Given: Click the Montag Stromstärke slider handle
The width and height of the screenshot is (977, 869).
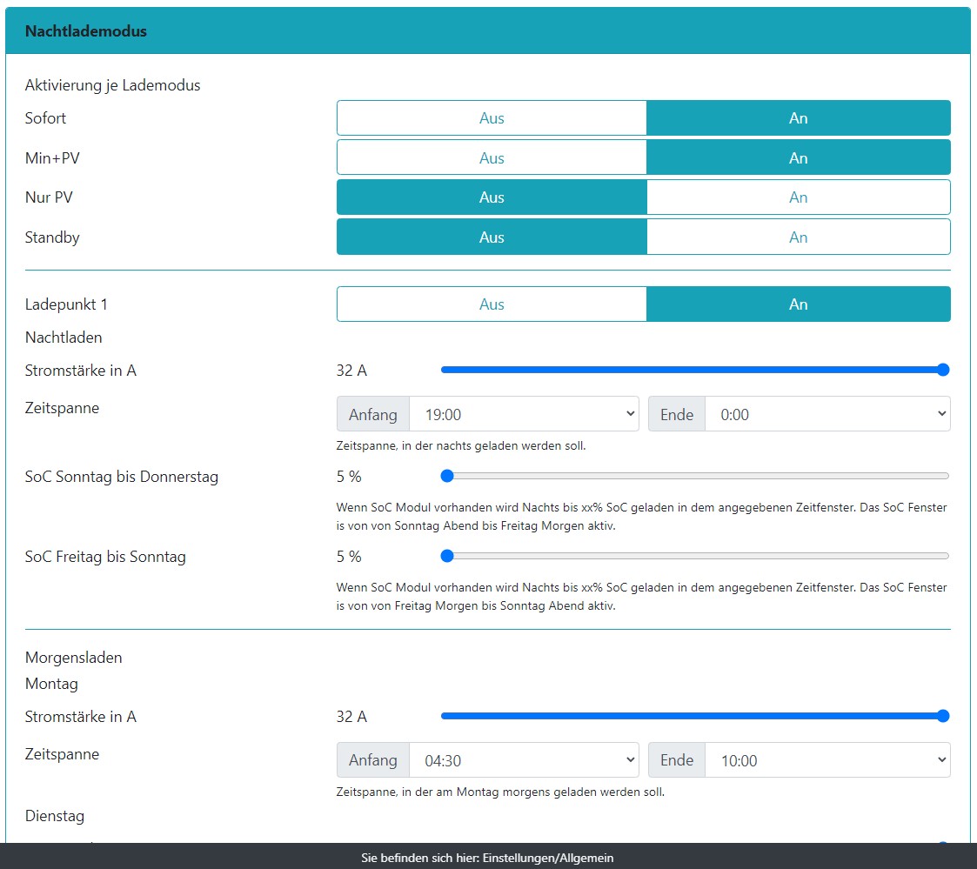Looking at the screenshot, I should pyautogui.click(x=942, y=716).
